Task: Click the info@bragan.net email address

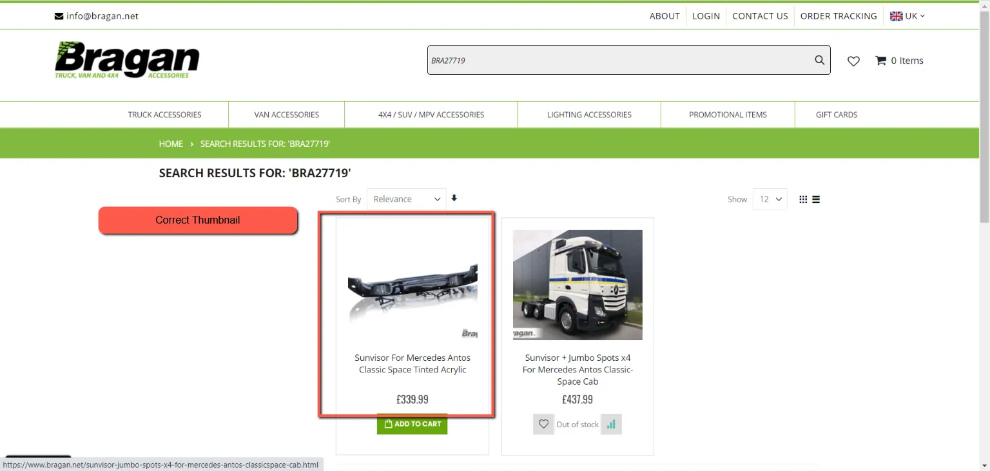Action: coord(102,16)
